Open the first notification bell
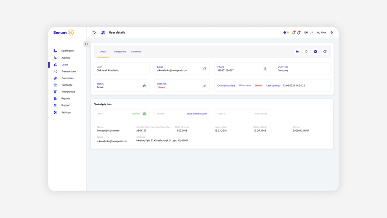 pyautogui.click(x=294, y=33)
